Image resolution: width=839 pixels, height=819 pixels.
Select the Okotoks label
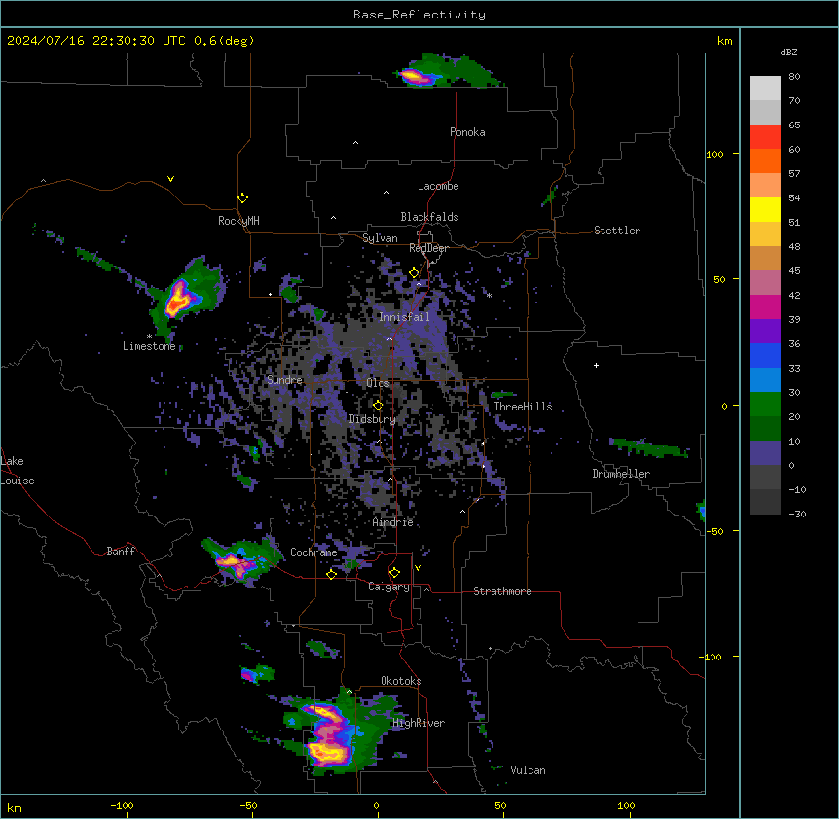[401, 681]
